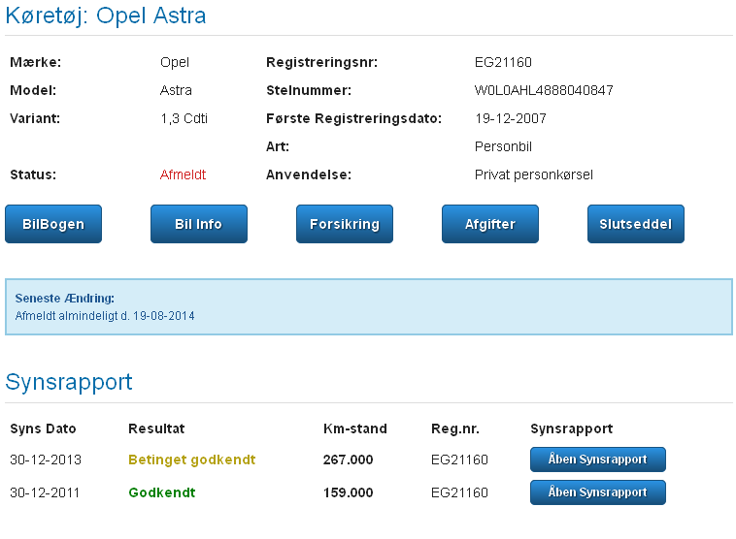This screenshot has height=539, width=736.
Task: Open the Forsikring details
Action: click(x=344, y=224)
